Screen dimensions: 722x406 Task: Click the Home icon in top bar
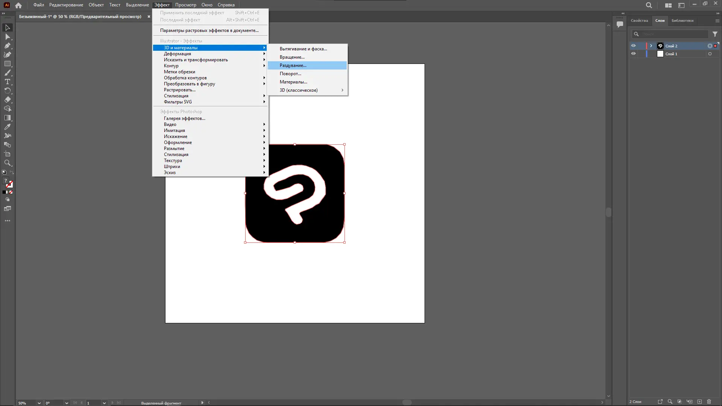[18, 5]
